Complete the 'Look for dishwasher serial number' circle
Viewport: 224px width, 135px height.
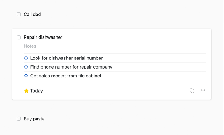click(26, 58)
